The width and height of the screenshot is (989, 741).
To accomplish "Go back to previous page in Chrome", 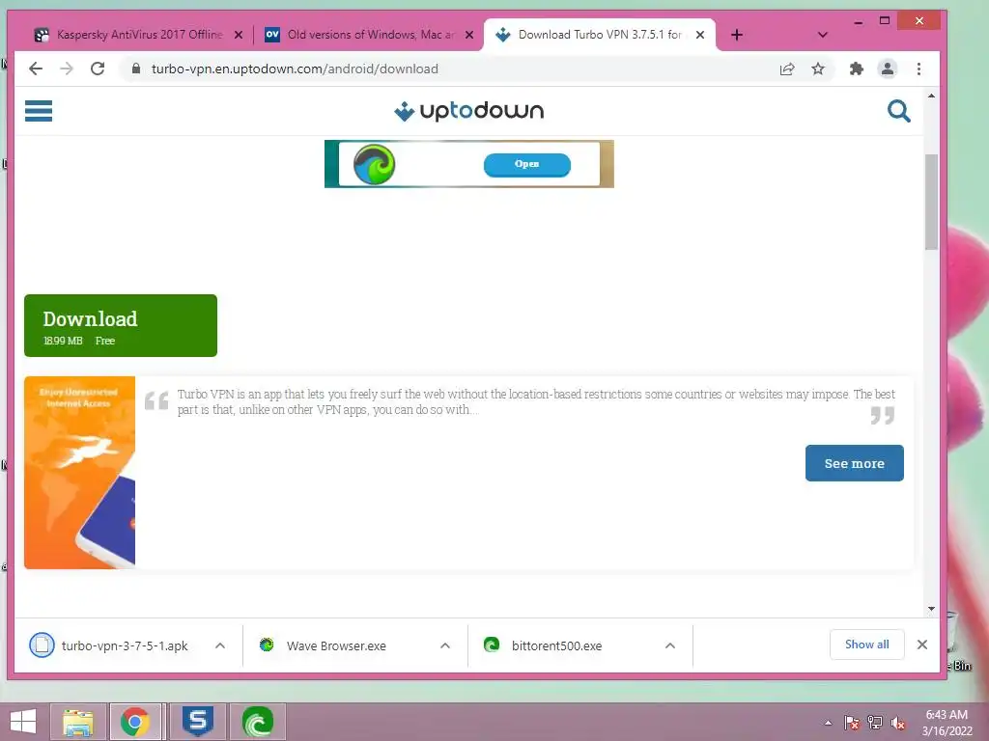I will 36,69.
